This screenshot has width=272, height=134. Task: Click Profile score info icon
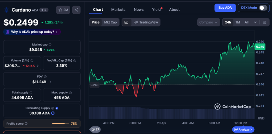click(26, 124)
